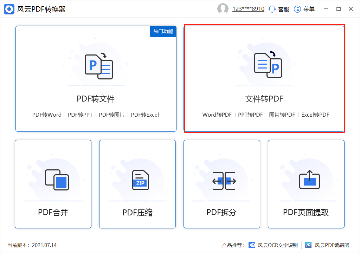This screenshot has width=360, height=253.
Task: Select the PDF转文件 title
Action: coord(96,99)
